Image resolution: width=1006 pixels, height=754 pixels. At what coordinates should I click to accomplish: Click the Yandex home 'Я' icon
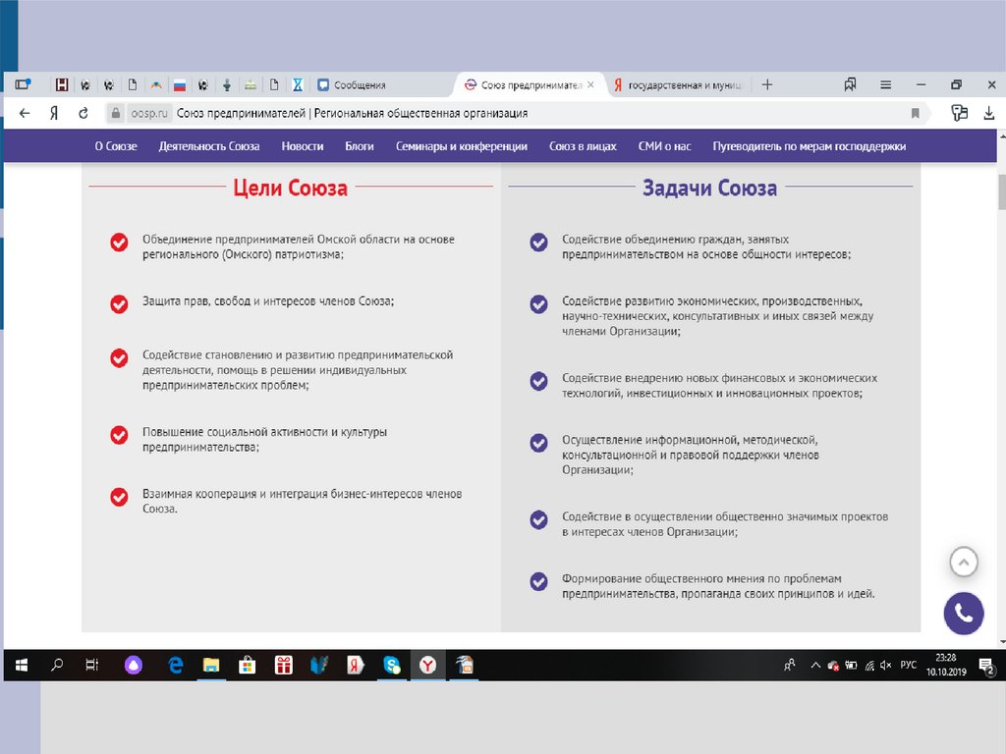pyautogui.click(x=54, y=114)
